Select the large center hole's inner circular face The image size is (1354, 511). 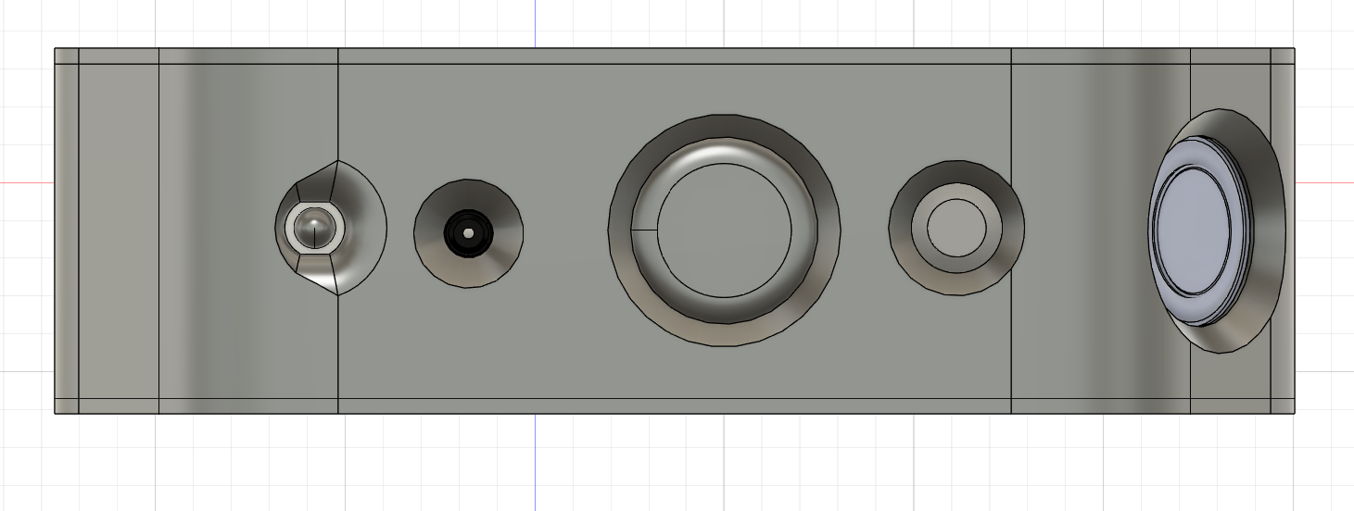[724, 231]
